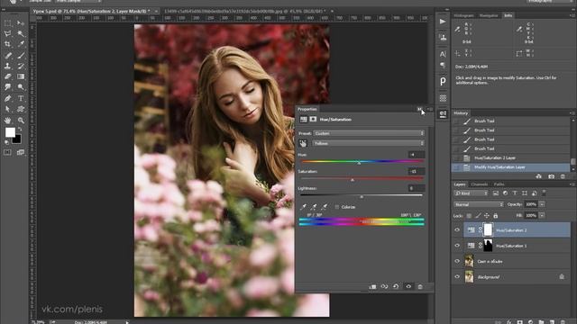Select the Quick Selection tool
The image size is (577, 324).
(21, 34)
